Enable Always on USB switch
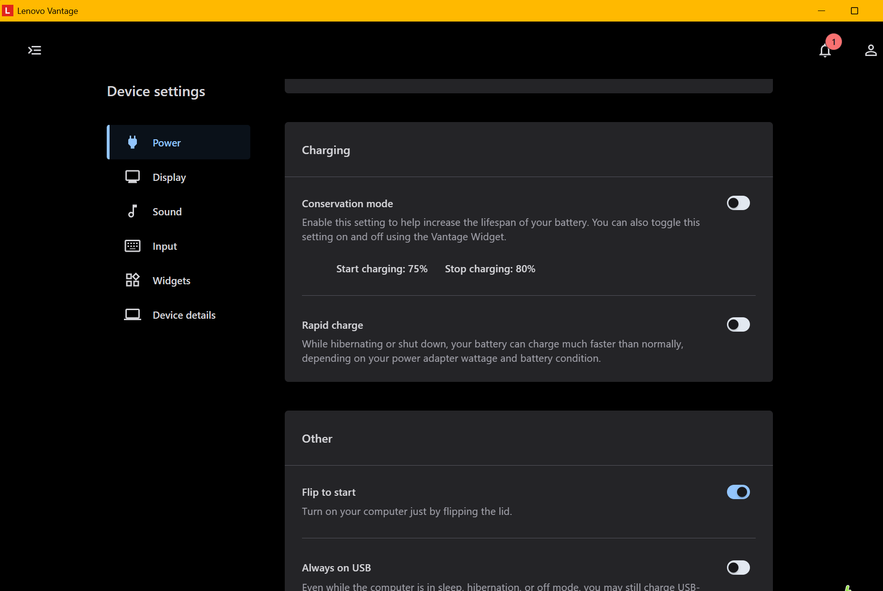This screenshot has width=883, height=591. point(738,568)
